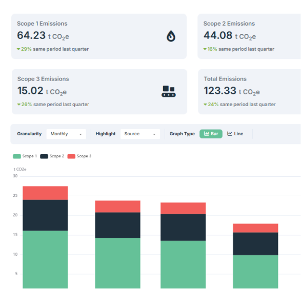Open the Highlight Source dropdown
301x289 pixels.
(x=140, y=134)
